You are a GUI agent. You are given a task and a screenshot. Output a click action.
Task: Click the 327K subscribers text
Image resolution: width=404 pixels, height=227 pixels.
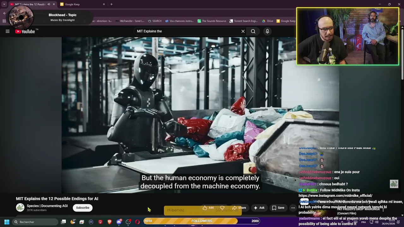[37, 210]
